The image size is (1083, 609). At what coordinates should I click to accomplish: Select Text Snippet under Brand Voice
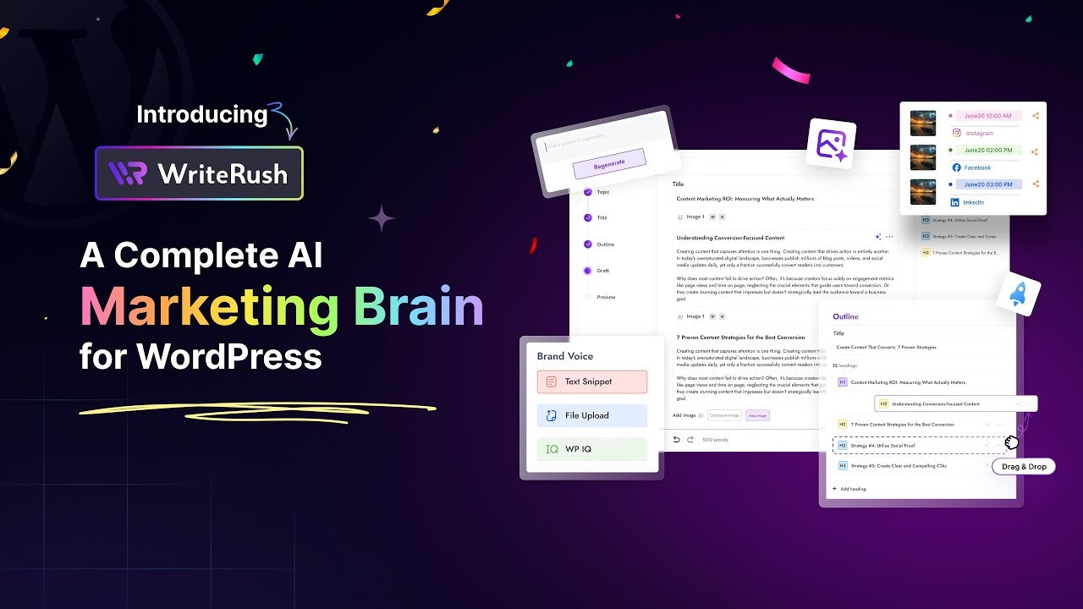(x=592, y=381)
